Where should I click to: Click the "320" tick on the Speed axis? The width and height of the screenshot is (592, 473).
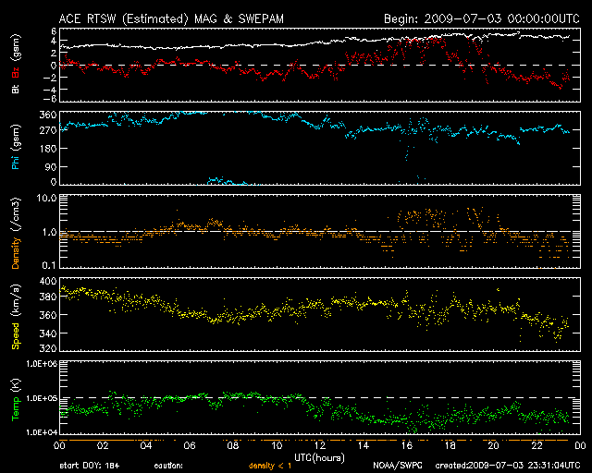click(x=47, y=348)
